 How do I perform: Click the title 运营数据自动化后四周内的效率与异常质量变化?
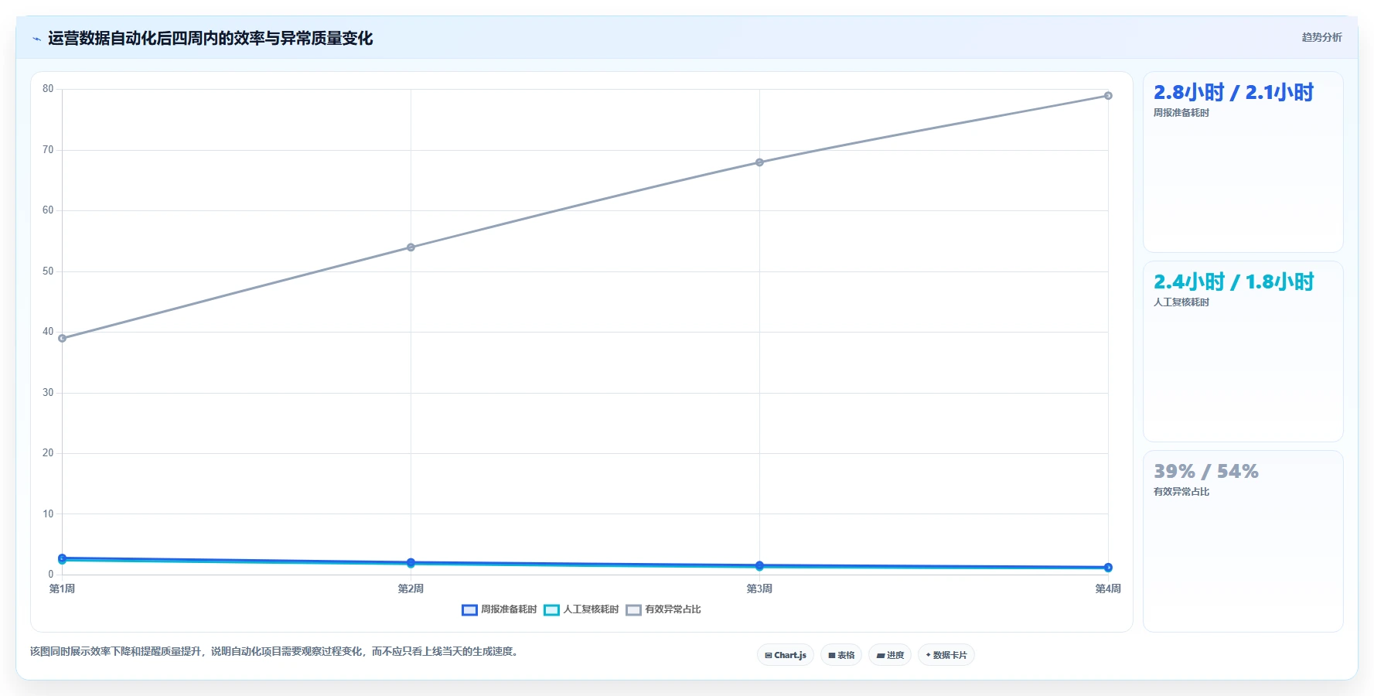tap(210, 39)
